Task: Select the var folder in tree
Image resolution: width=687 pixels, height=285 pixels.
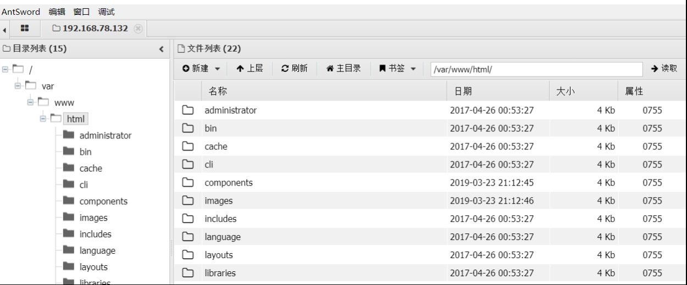Action: [48, 86]
